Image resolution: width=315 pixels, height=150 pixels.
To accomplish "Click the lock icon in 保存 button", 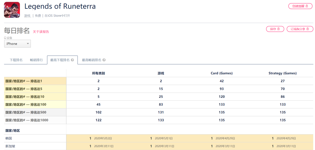I will tap(279, 29).
